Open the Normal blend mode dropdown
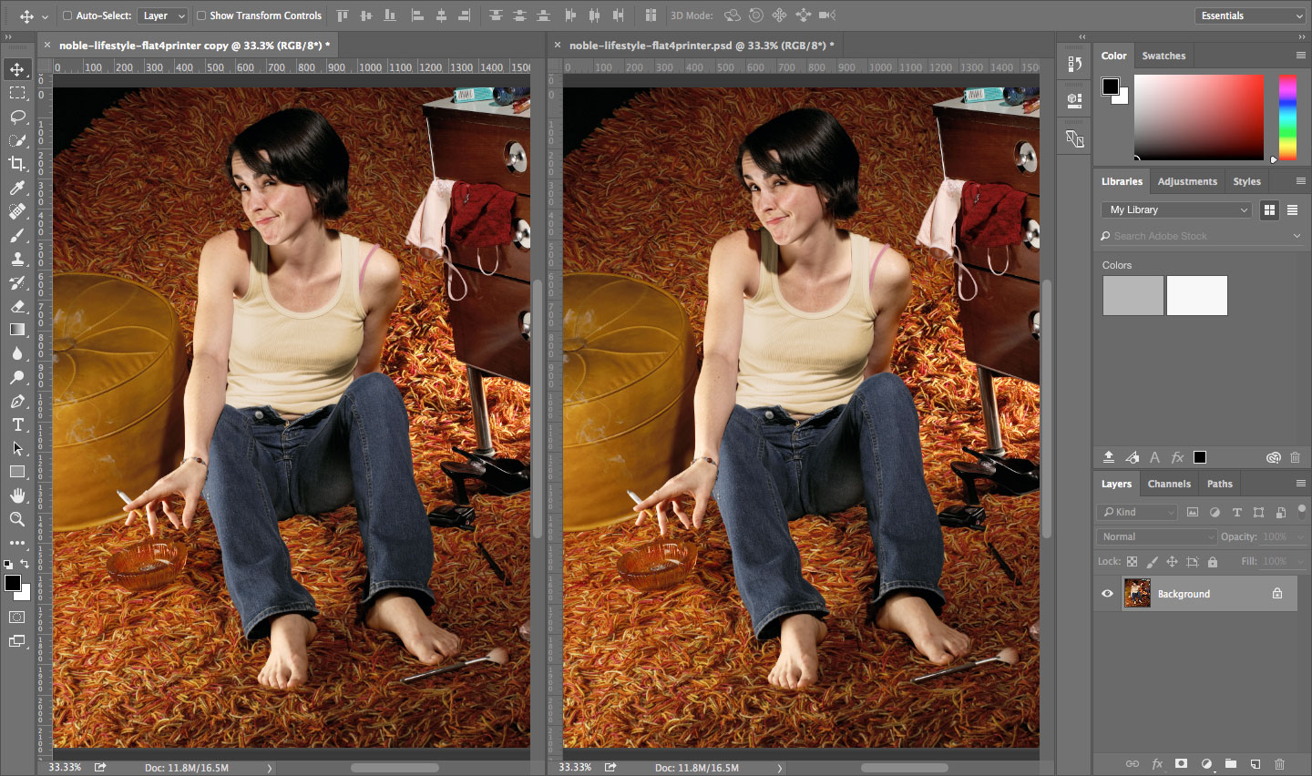This screenshot has height=776, width=1312. point(1155,536)
